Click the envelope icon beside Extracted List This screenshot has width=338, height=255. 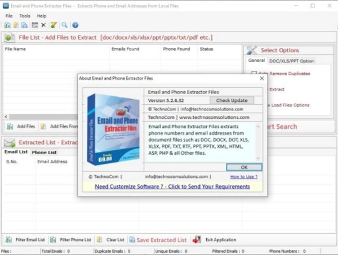click(x=10, y=142)
